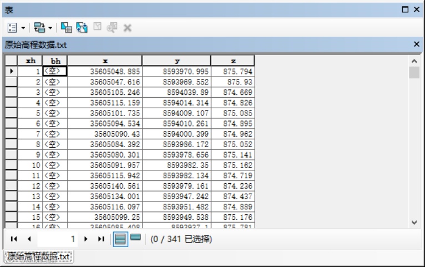The width and height of the screenshot is (425, 267).
Task: Click the Zoom To Selected icon
Action: click(112, 27)
